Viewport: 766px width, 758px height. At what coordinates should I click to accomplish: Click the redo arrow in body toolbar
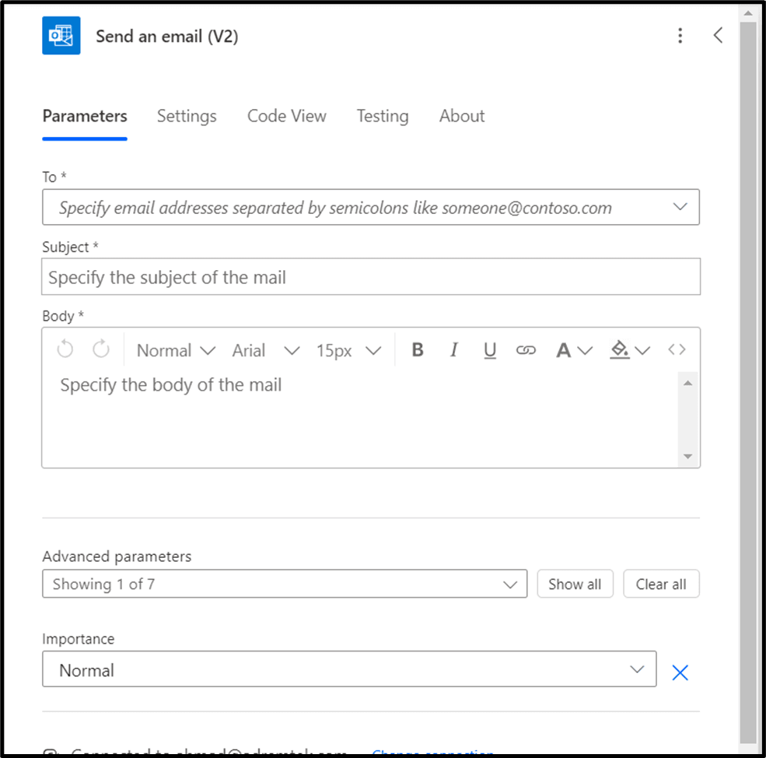[101, 350]
